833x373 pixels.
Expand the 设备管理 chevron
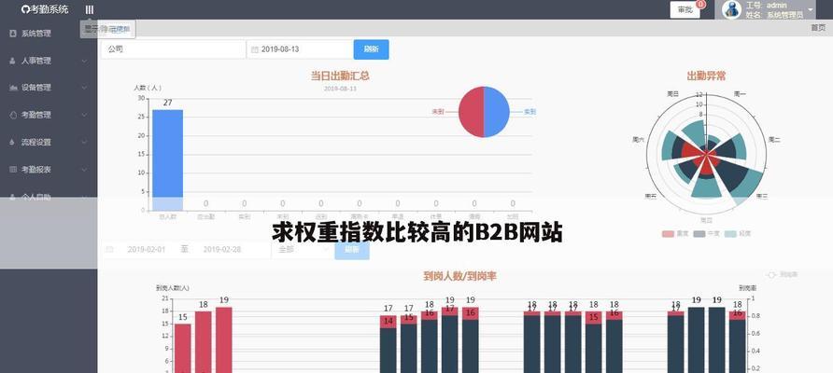84,88
